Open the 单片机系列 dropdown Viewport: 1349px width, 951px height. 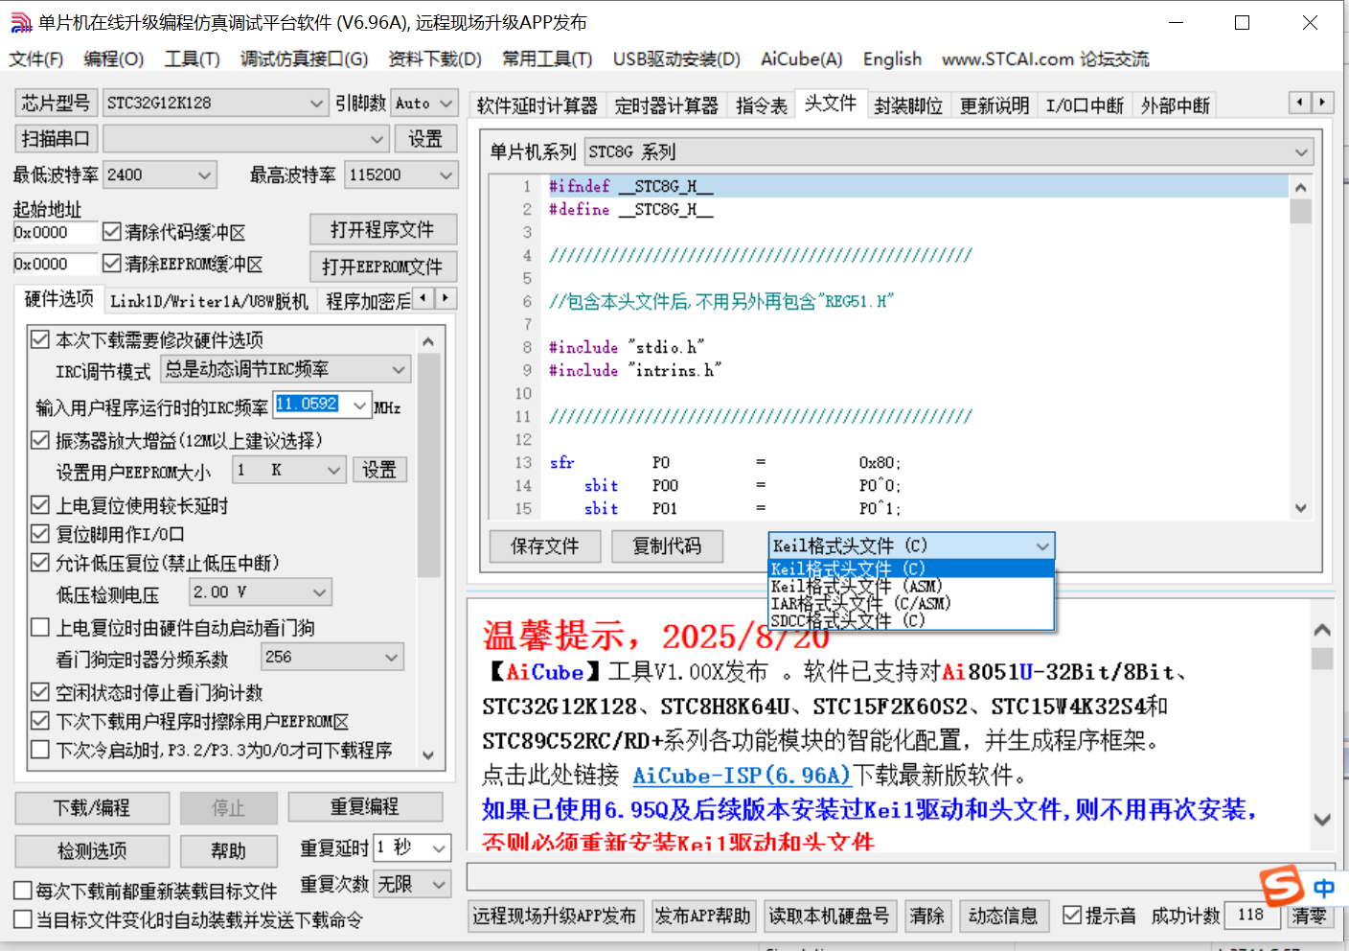[1301, 151]
